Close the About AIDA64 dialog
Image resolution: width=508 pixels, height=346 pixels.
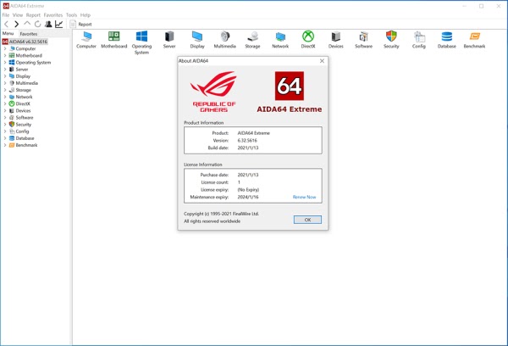322,61
